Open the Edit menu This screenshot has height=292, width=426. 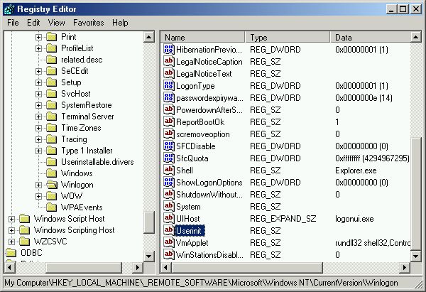click(x=33, y=23)
